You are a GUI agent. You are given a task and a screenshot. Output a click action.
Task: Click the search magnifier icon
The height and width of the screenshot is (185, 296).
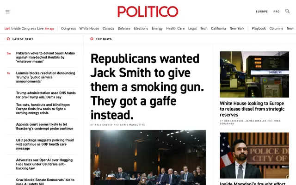(287, 11)
